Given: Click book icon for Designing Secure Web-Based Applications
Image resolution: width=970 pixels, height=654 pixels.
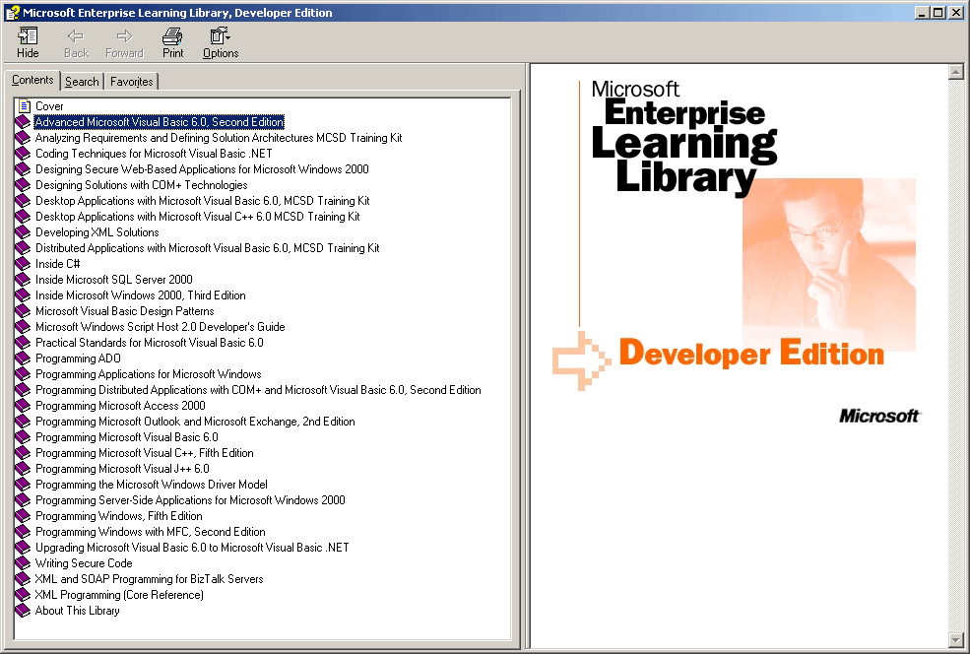Looking at the screenshot, I should (x=23, y=169).
